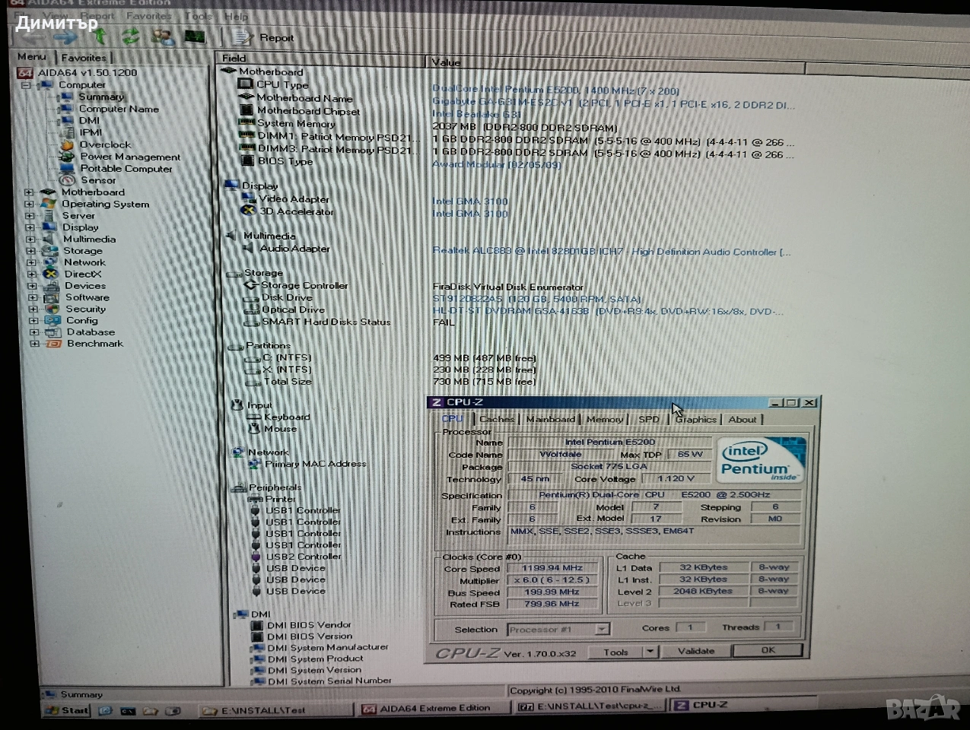The width and height of the screenshot is (970, 730).
Task: Click the blue Forward arrow toolbar icon
Action: [x=66, y=36]
